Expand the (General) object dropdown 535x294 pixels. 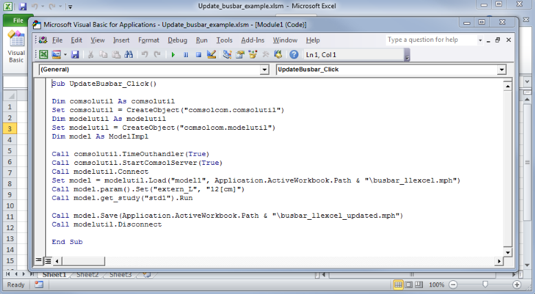(x=265, y=70)
